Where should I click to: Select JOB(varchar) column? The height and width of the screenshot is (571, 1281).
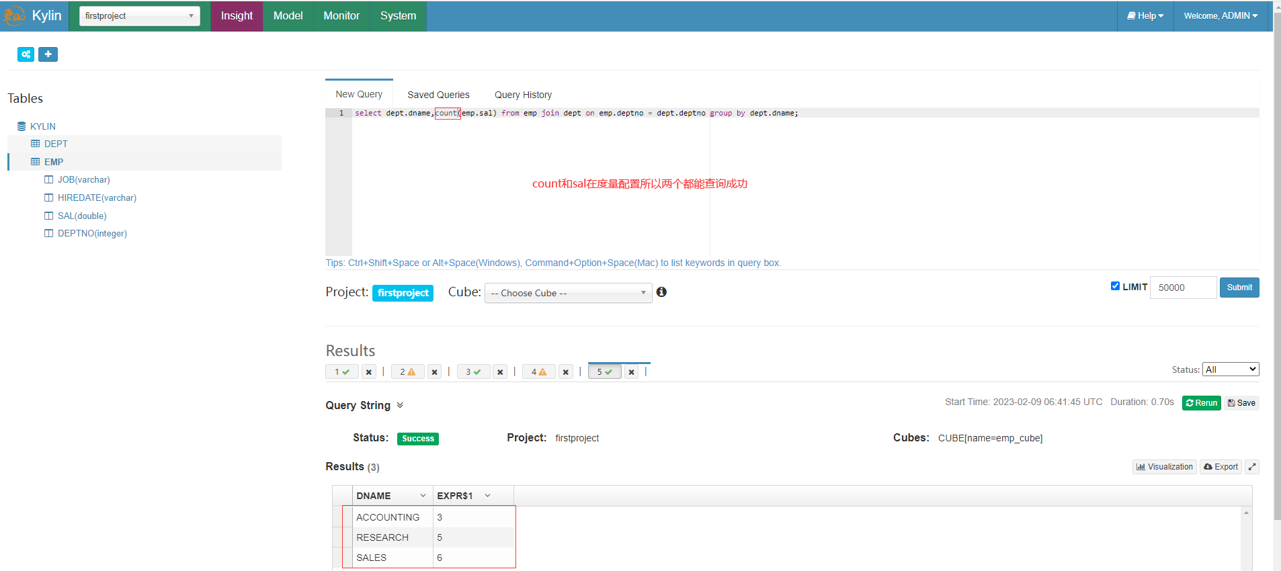click(84, 179)
